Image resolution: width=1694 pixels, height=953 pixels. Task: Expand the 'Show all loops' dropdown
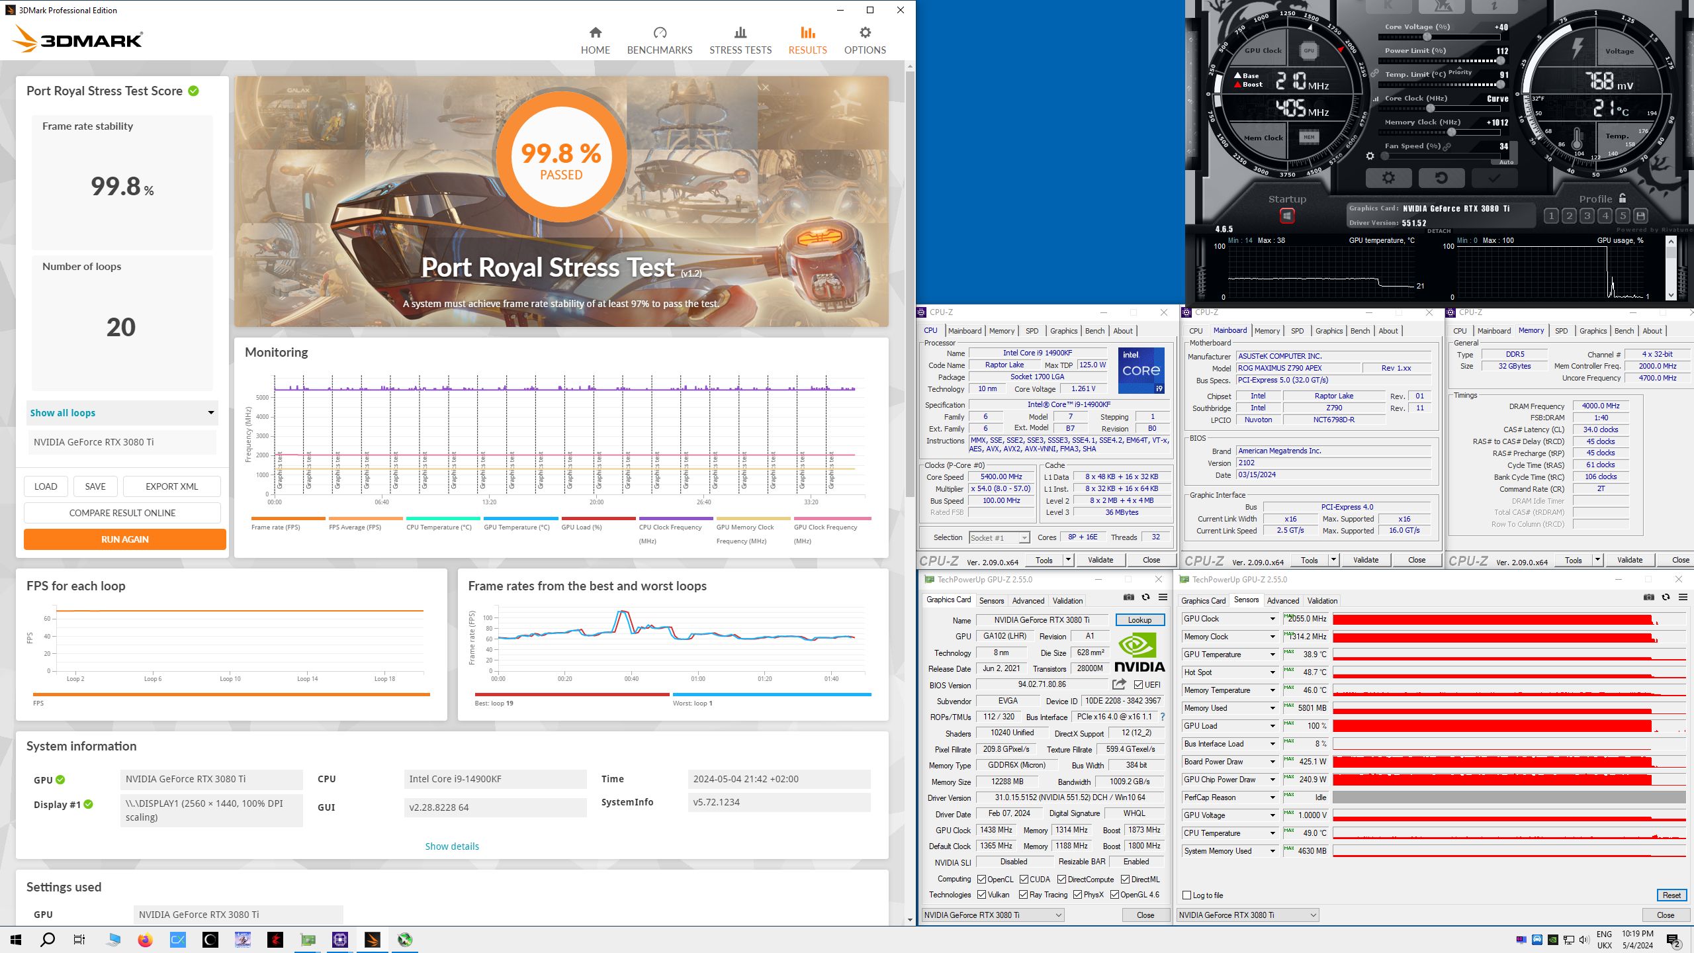[x=122, y=412]
